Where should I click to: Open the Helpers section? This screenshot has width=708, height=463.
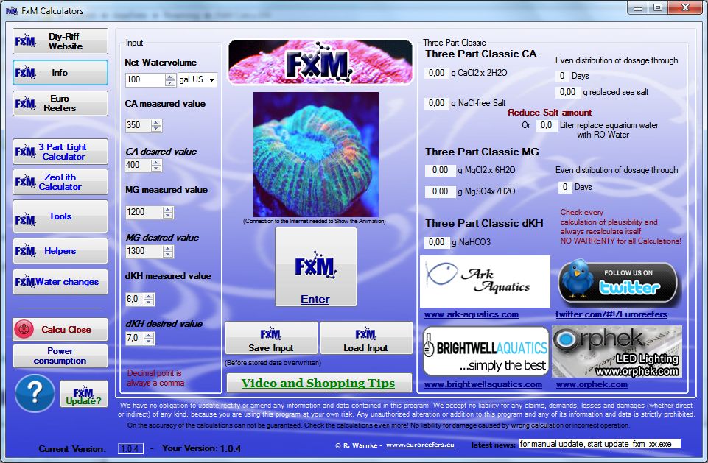(x=60, y=251)
